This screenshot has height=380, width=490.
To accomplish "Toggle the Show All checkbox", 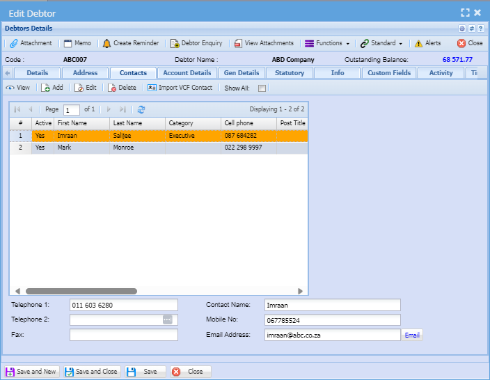I will click(x=262, y=88).
